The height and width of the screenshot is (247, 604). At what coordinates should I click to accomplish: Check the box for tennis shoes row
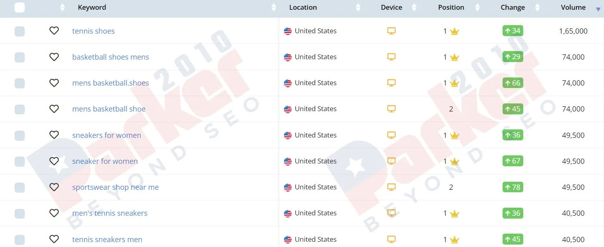click(19, 31)
